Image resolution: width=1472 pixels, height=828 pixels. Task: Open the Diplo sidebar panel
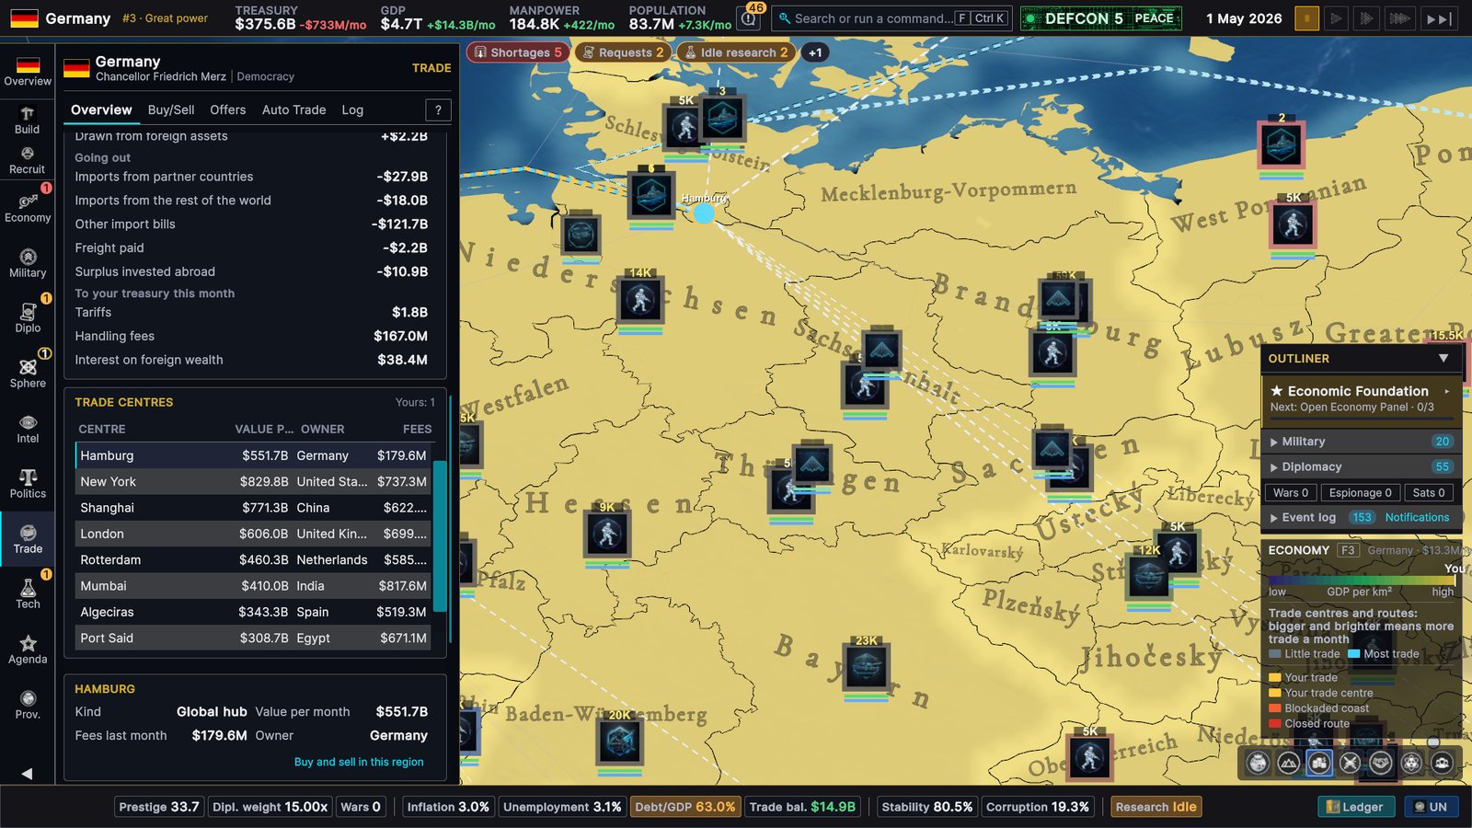(28, 318)
